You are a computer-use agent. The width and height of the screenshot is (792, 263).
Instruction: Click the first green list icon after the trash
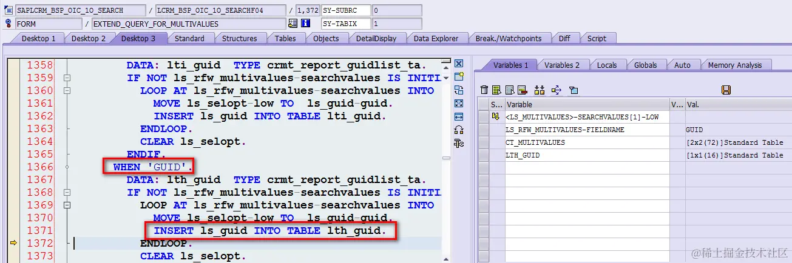coord(496,90)
